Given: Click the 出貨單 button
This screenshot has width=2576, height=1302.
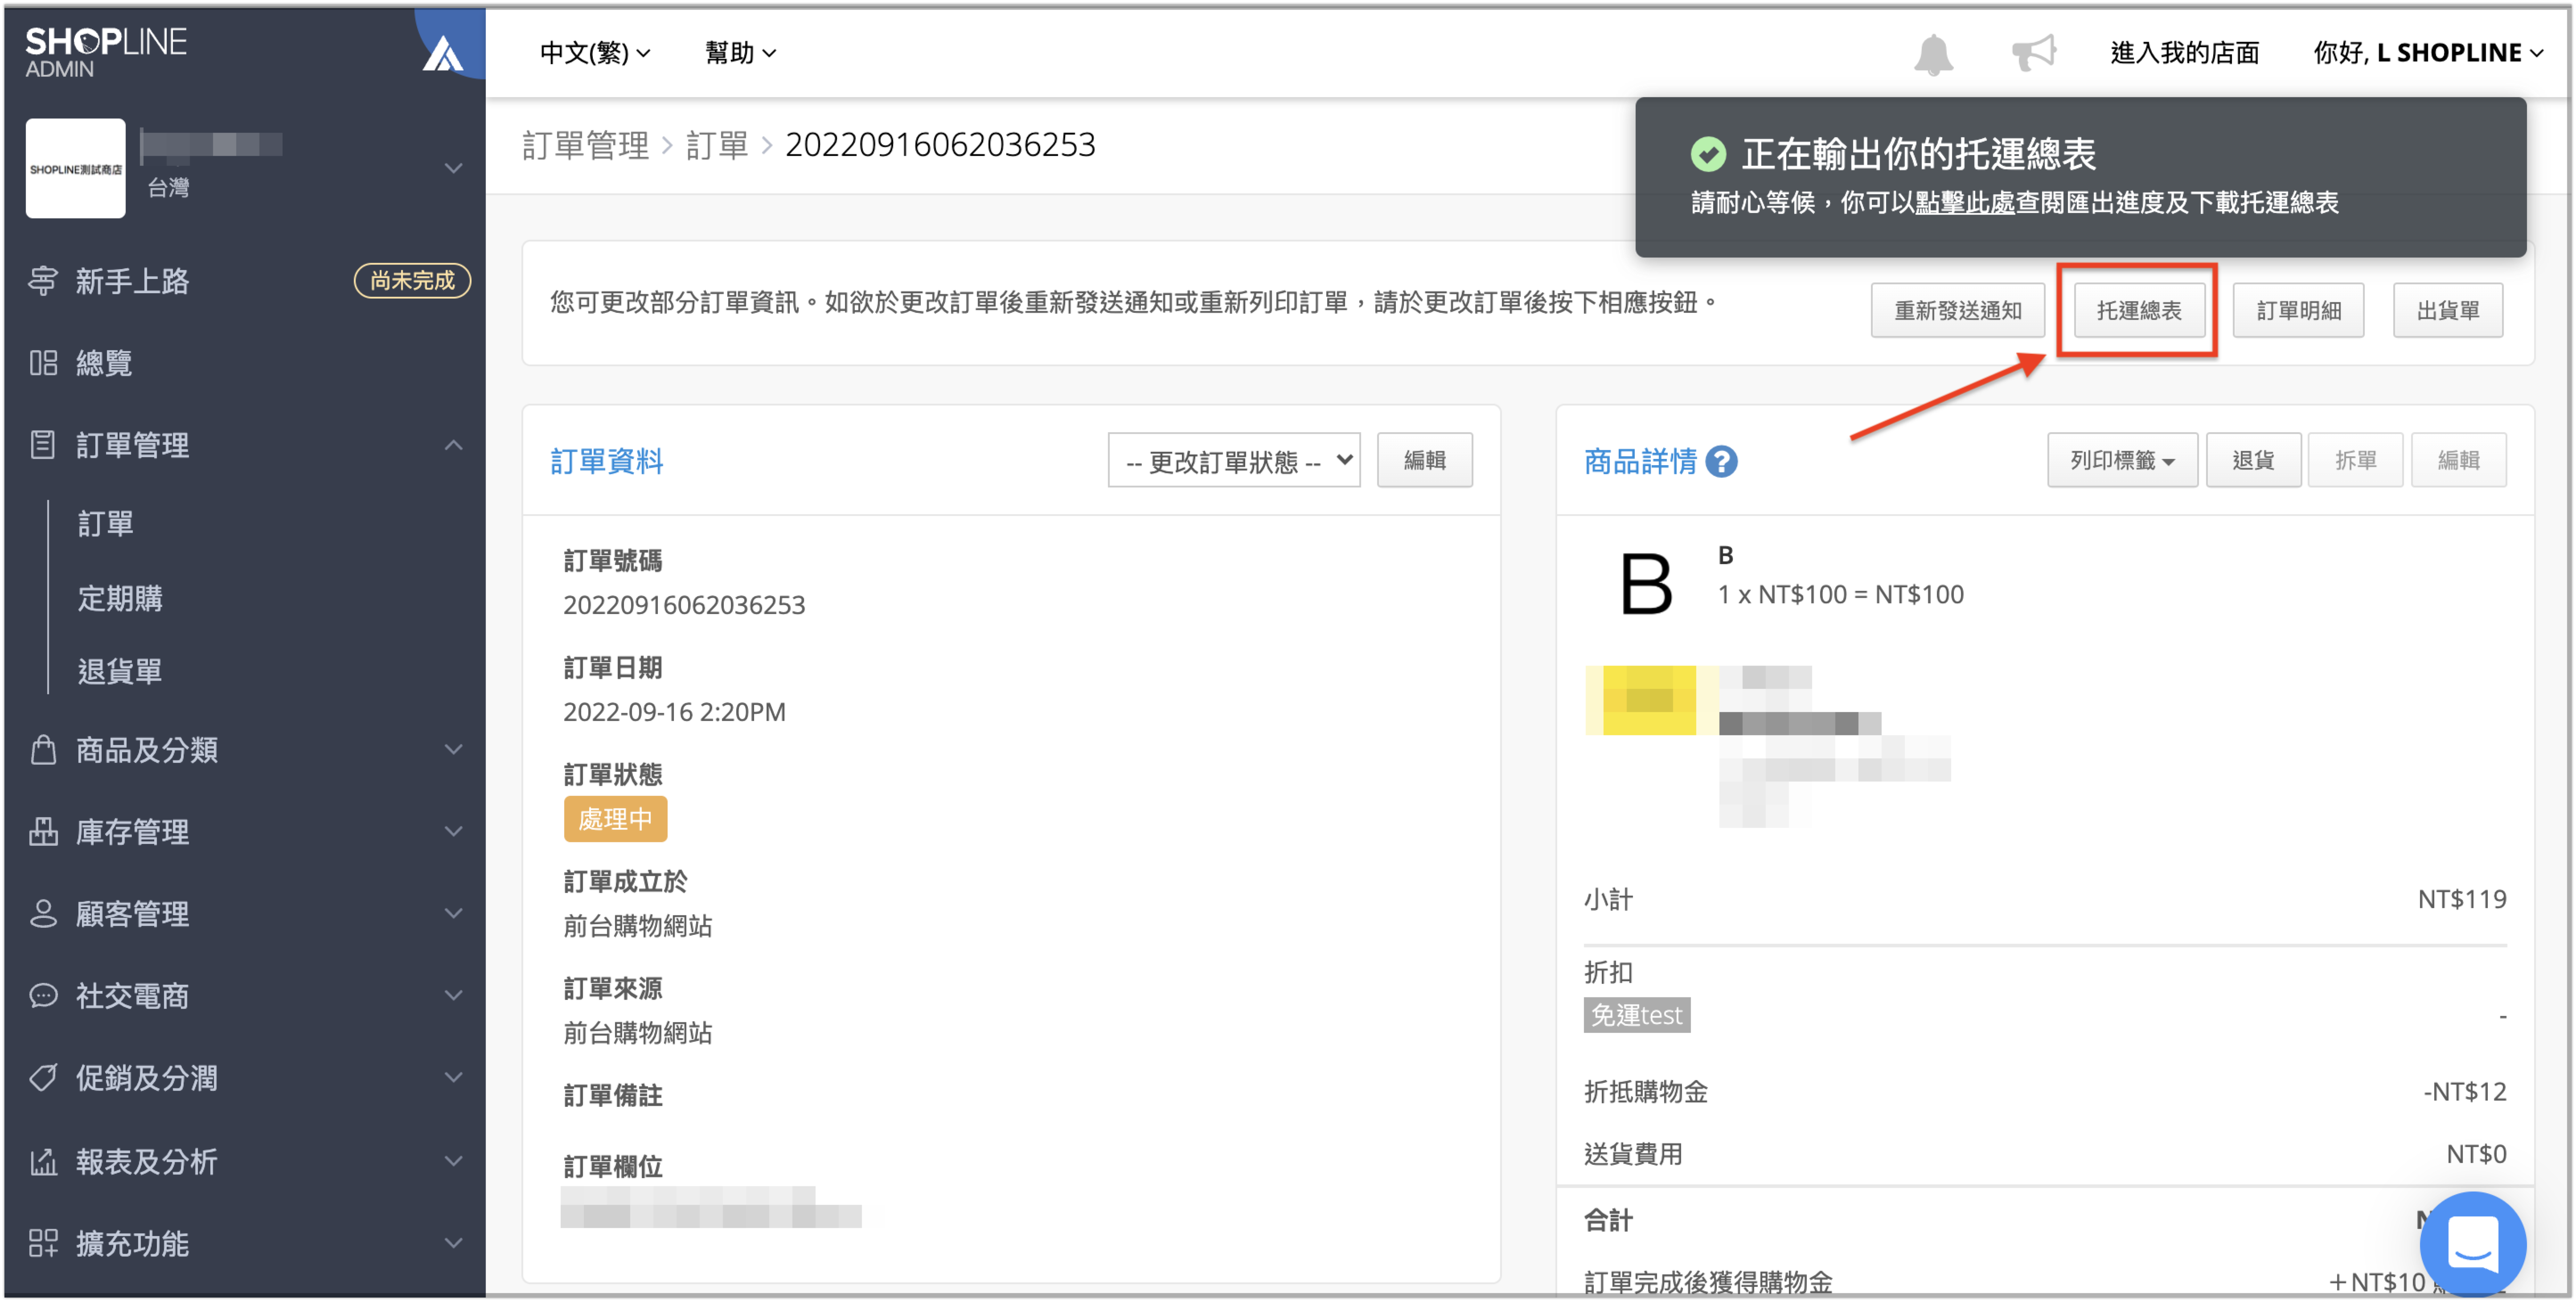Looking at the screenshot, I should pyautogui.click(x=2447, y=311).
